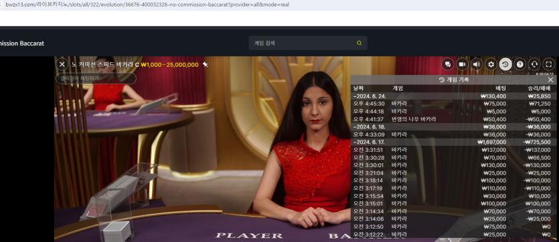The image size is (559, 242).
Task: Click the 게임 column header
Action: 398,88
